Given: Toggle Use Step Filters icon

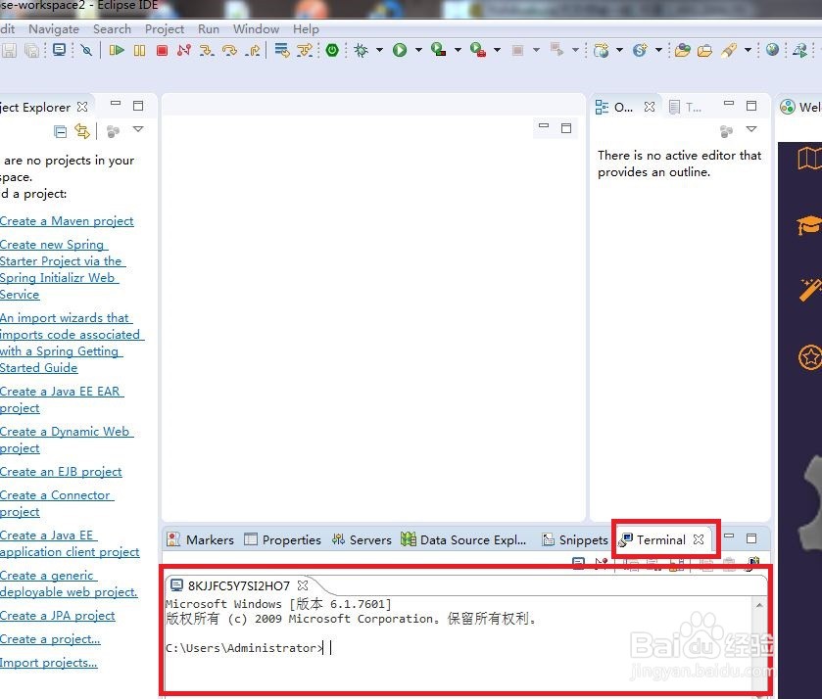Looking at the screenshot, I should pos(305,50).
